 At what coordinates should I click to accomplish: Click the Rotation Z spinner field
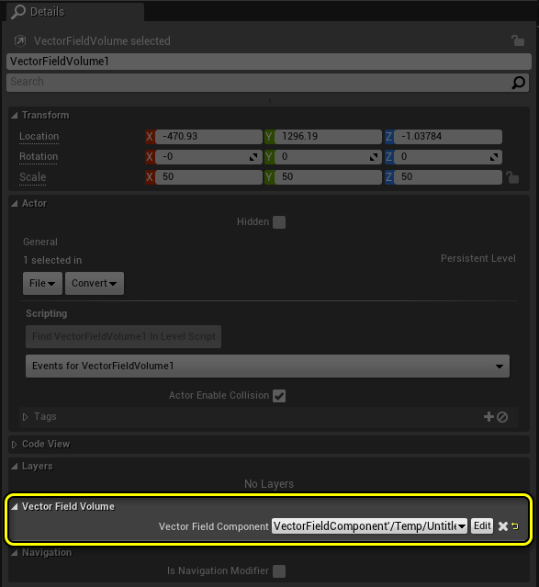tap(448, 157)
